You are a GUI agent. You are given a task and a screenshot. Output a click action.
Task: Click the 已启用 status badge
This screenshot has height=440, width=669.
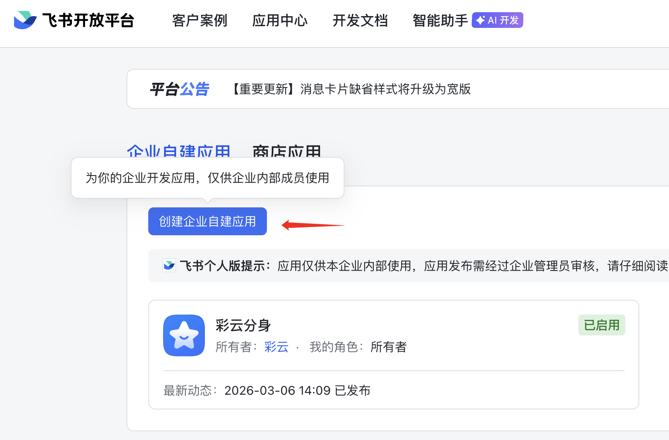[601, 325]
